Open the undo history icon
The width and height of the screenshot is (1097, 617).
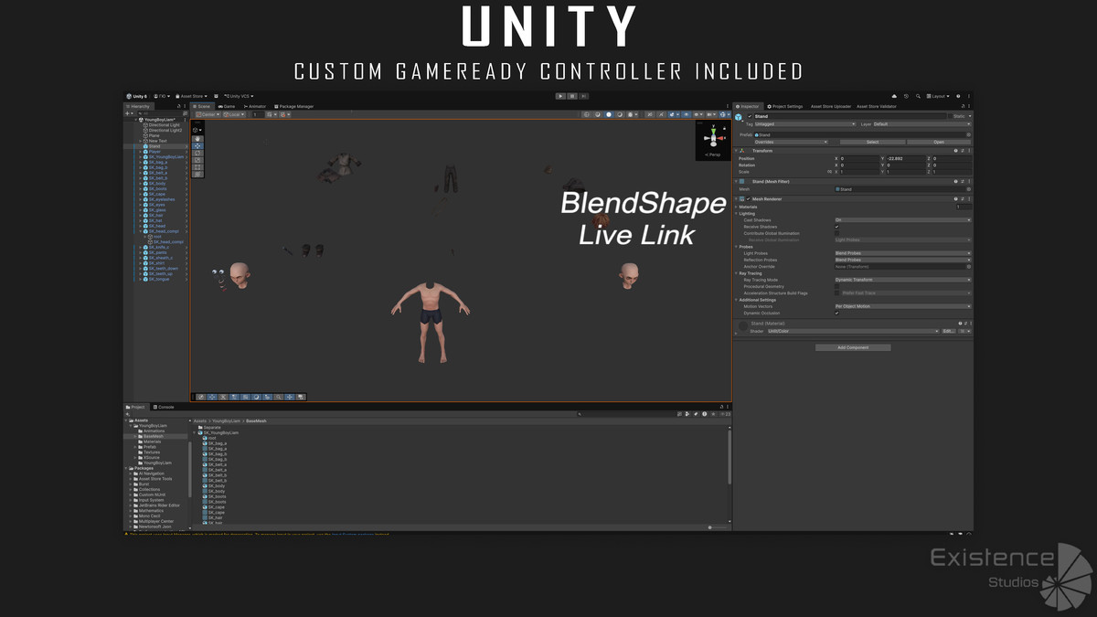[906, 96]
